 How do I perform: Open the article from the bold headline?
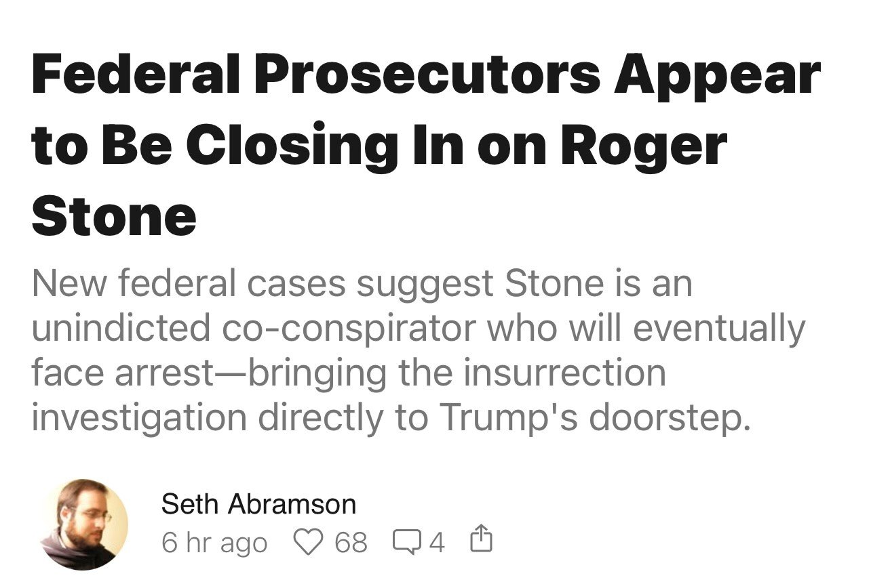click(x=425, y=144)
